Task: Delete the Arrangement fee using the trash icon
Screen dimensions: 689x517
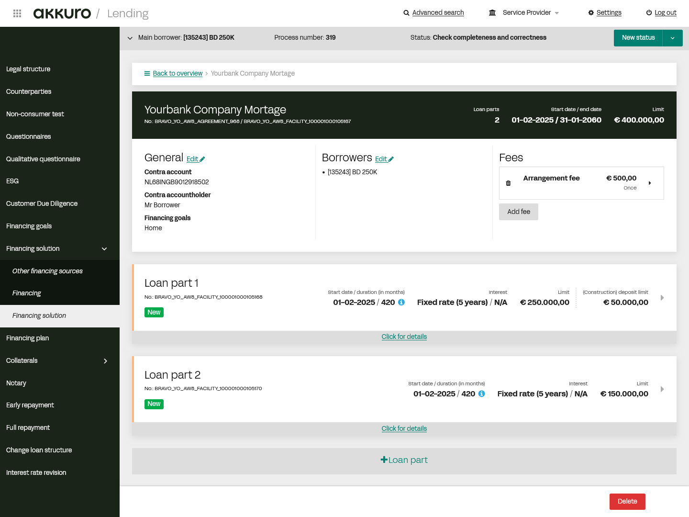Action: (x=508, y=183)
